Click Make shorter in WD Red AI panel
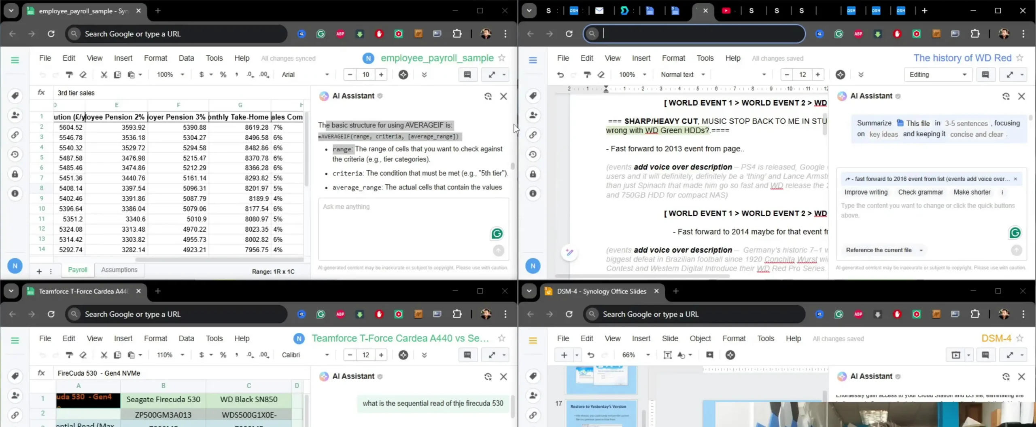The width and height of the screenshot is (1036, 427). tap(972, 192)
